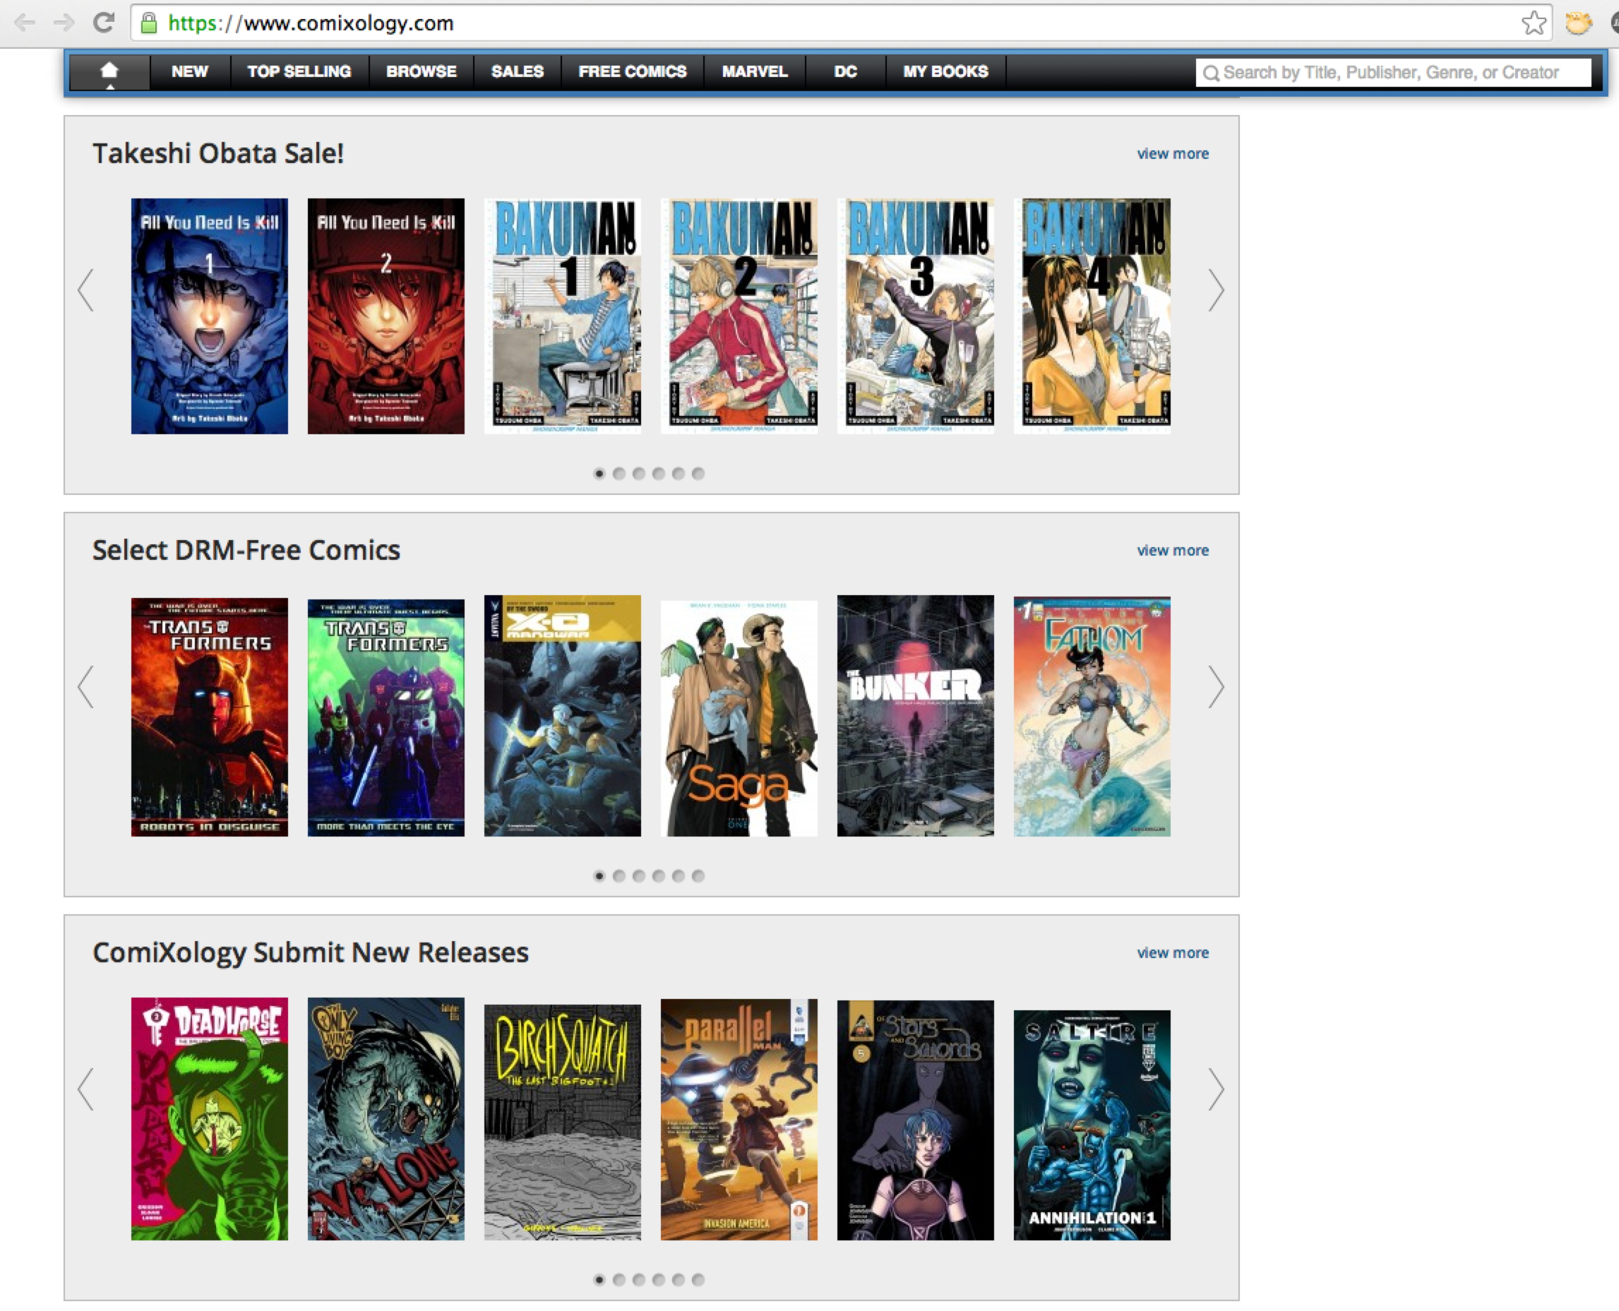Image resolution: width=1619 pixels, height=1311 pixels.
Task: Select second page dot in Takeshi Obata Sale
Action: click(619, 474)
